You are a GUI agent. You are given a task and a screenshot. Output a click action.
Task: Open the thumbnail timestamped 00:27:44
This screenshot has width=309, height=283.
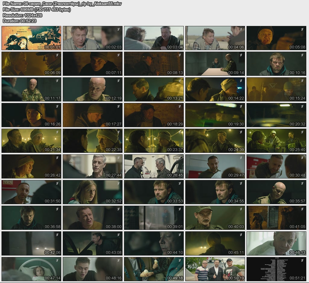tap(93, 166)
